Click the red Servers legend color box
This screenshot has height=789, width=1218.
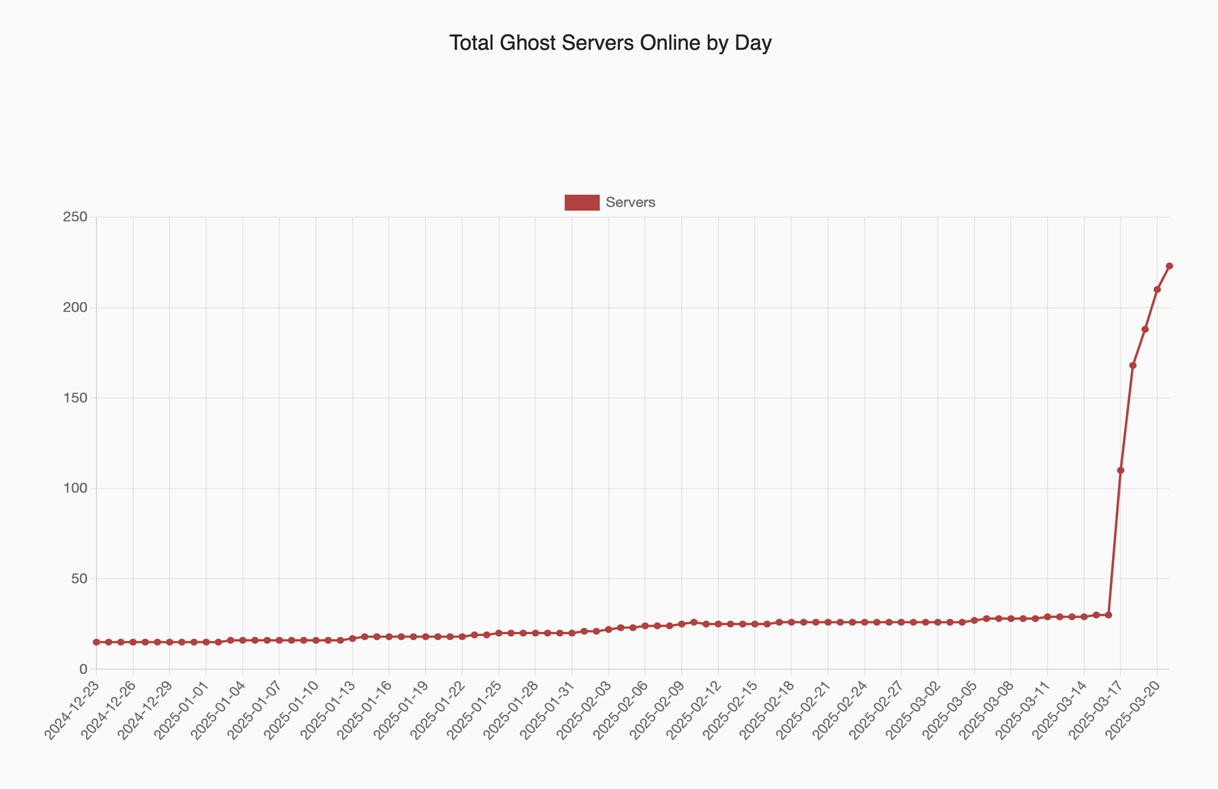pos(582,203)
